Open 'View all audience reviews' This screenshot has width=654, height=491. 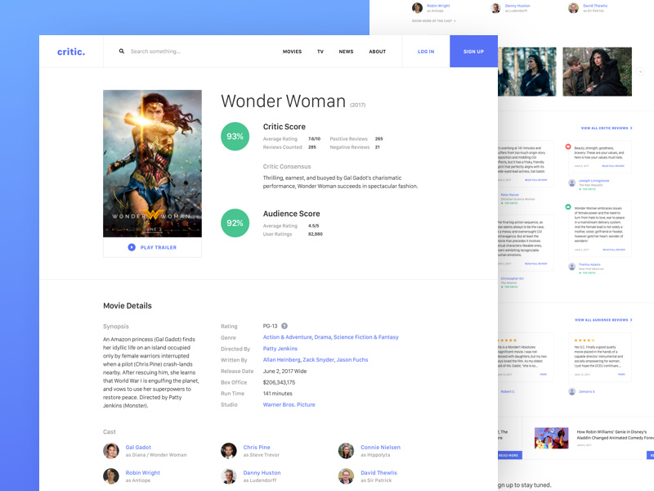603,320
